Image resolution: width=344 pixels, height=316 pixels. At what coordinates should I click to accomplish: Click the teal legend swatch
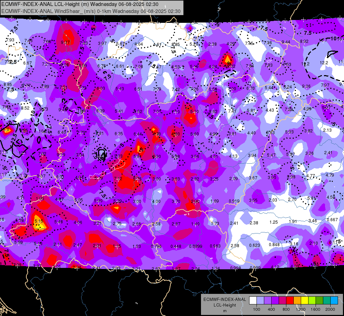coord(327,301)
